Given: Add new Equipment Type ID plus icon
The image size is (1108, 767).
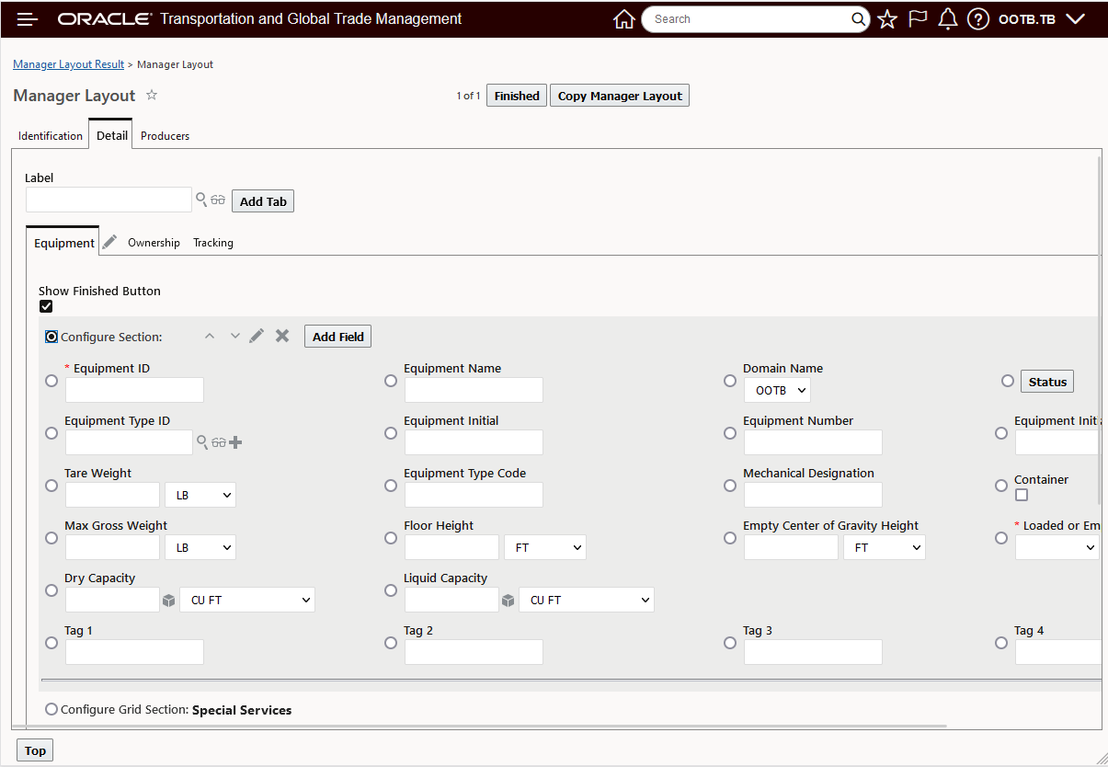Looking at the screenshot, I should (235, 442).
